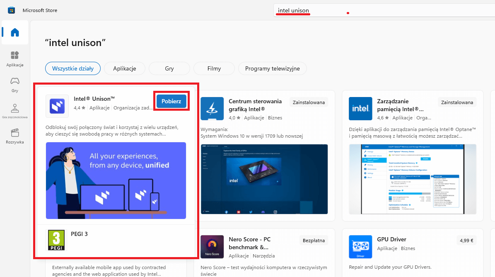The image size is (495, 277).
Task: Open the Intel graphics control center screenshot
Action: pos(264,179)
